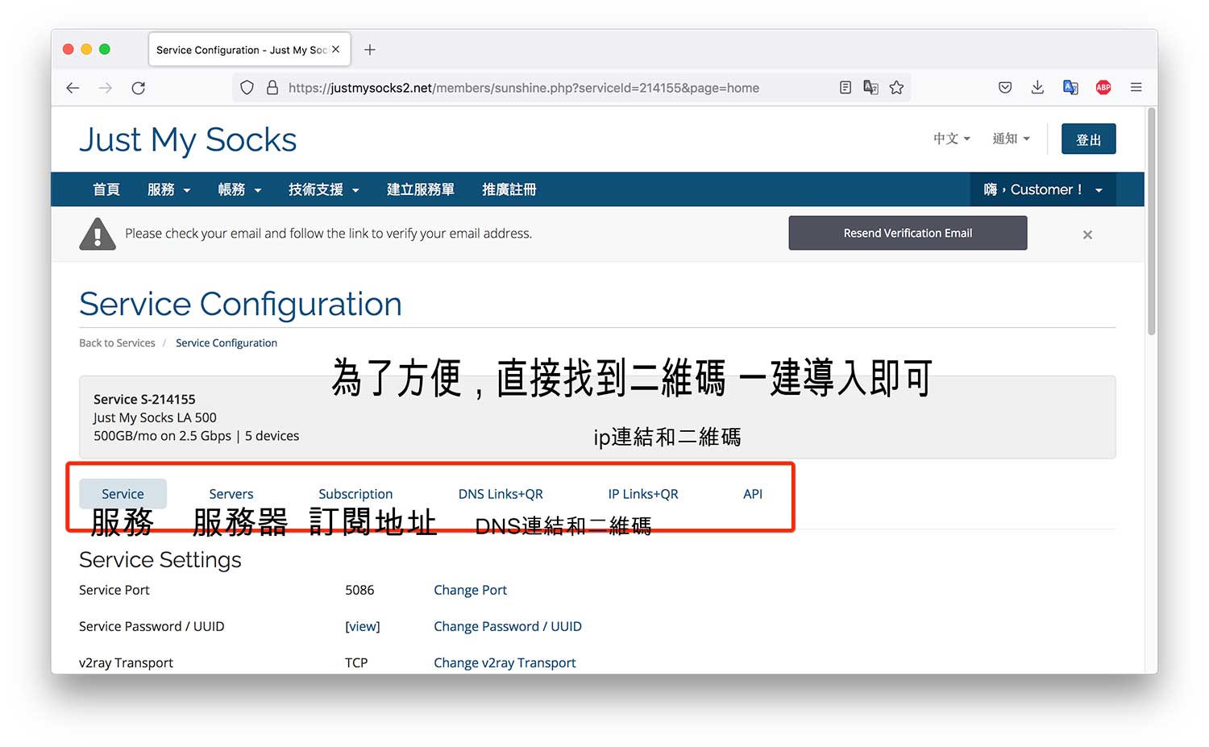The image size is (1209, 747).
Task: Open the Downloads arrow icon in toolbar
Action: pos(1037,88)
